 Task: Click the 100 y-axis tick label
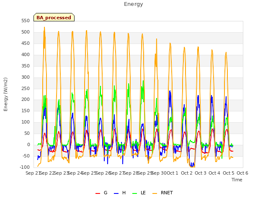[26, 122]
